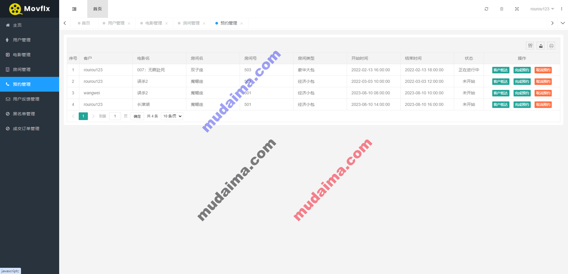Click 取消预约 for row 1 (007：无暇赴死)
Screen dimensions: 568x274
tap(543, 70)
